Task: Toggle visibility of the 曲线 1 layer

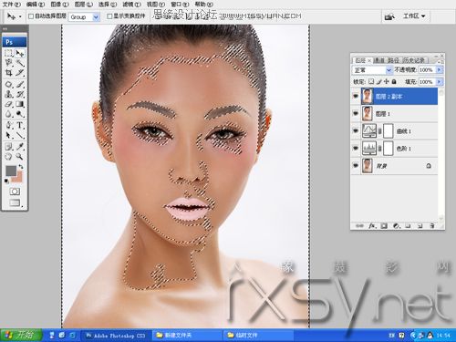Action: [356, 130]
